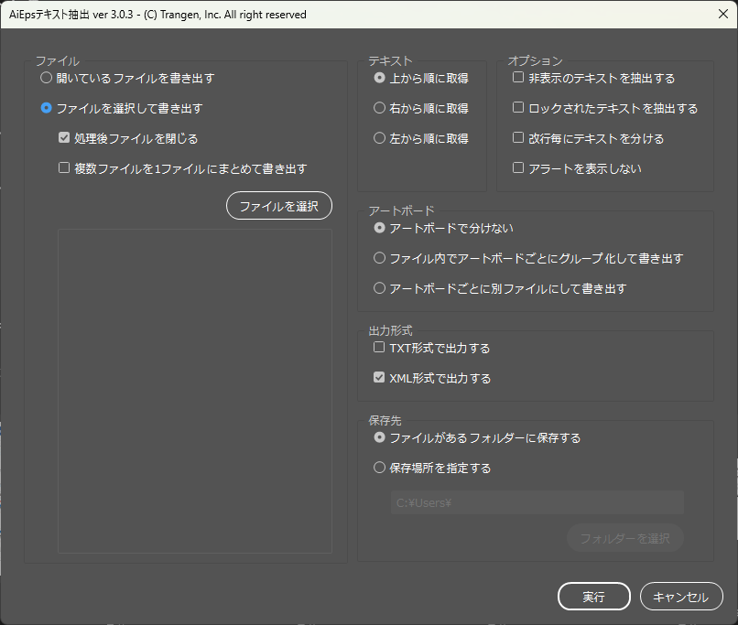The width and height of the screenshot is (738, 625).
Task: Choose '上から順に取得' text order
Action: tap(379, 78)
